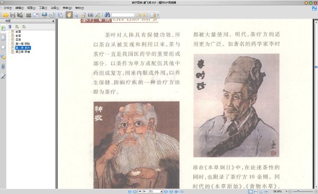
Task: Collapse bookmarks panel with arrow
Action: (53, 21)
